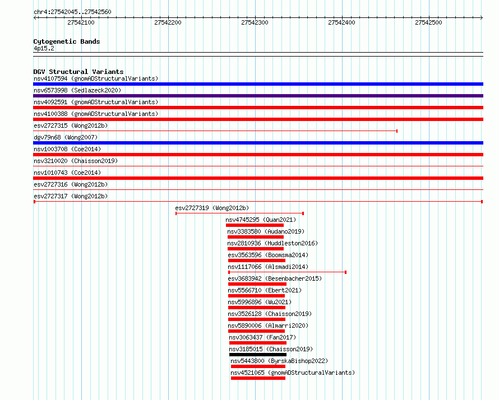The image size is (499, 400).
Task: Open the nsv4745295 (Quan2021) label
Action: click(x=261, y=220)
